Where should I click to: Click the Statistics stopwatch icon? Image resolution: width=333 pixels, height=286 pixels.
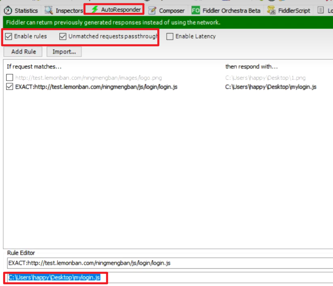coord(8,10)
